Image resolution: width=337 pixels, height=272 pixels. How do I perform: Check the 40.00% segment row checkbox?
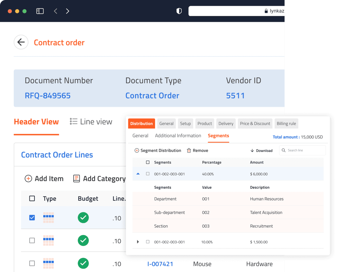coord(148,174)
